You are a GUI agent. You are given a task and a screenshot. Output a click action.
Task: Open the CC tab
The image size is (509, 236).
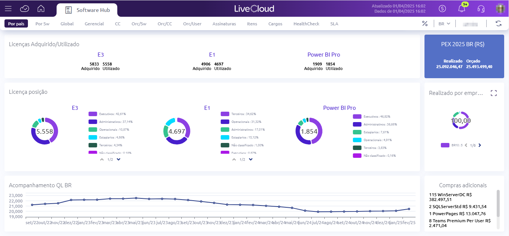[x=118, y=23]
